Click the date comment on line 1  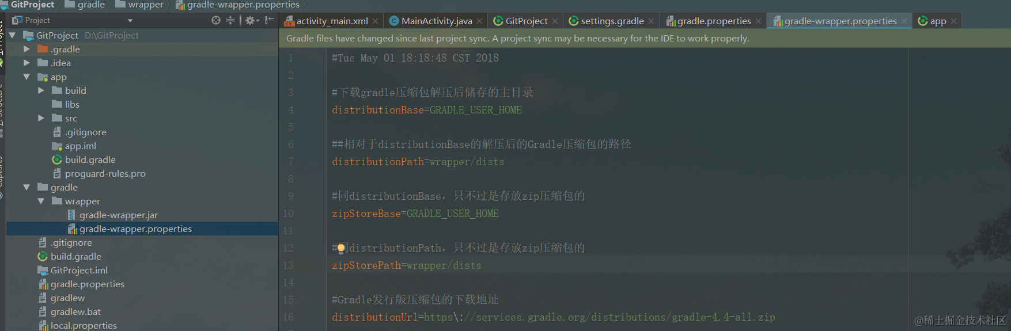(415, 58)
